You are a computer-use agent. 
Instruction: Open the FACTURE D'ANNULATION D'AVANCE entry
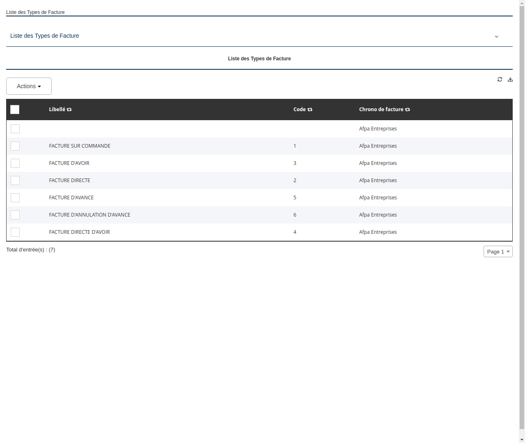coord(89,215)
